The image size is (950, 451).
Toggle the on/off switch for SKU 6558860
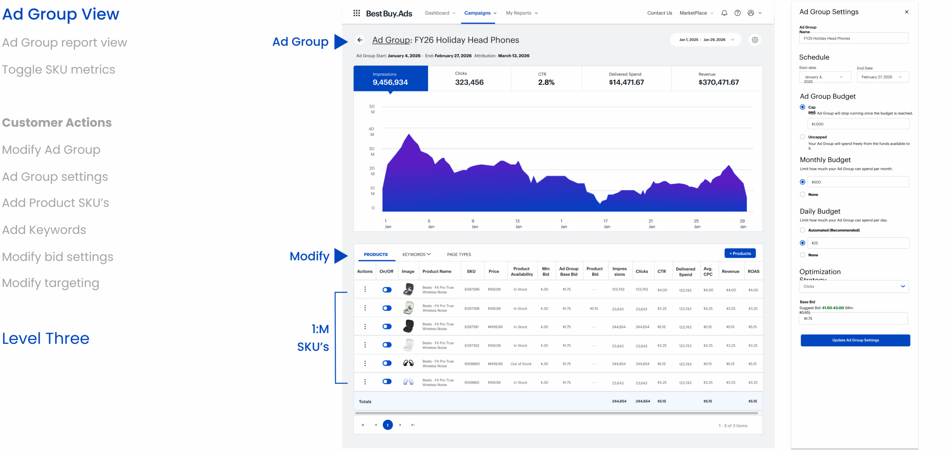(387, 363)
